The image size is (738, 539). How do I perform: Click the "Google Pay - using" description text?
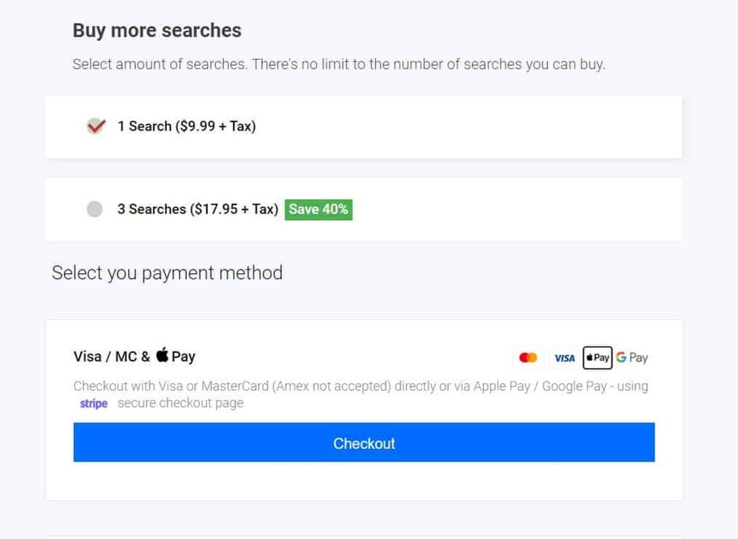pos(595,386)
